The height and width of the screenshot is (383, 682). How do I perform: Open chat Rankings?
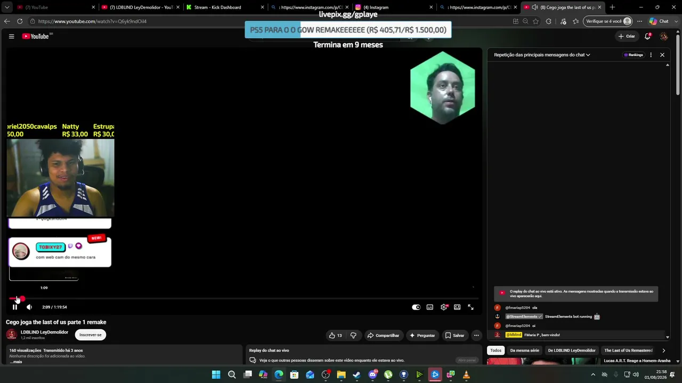(x=634, y=55)
